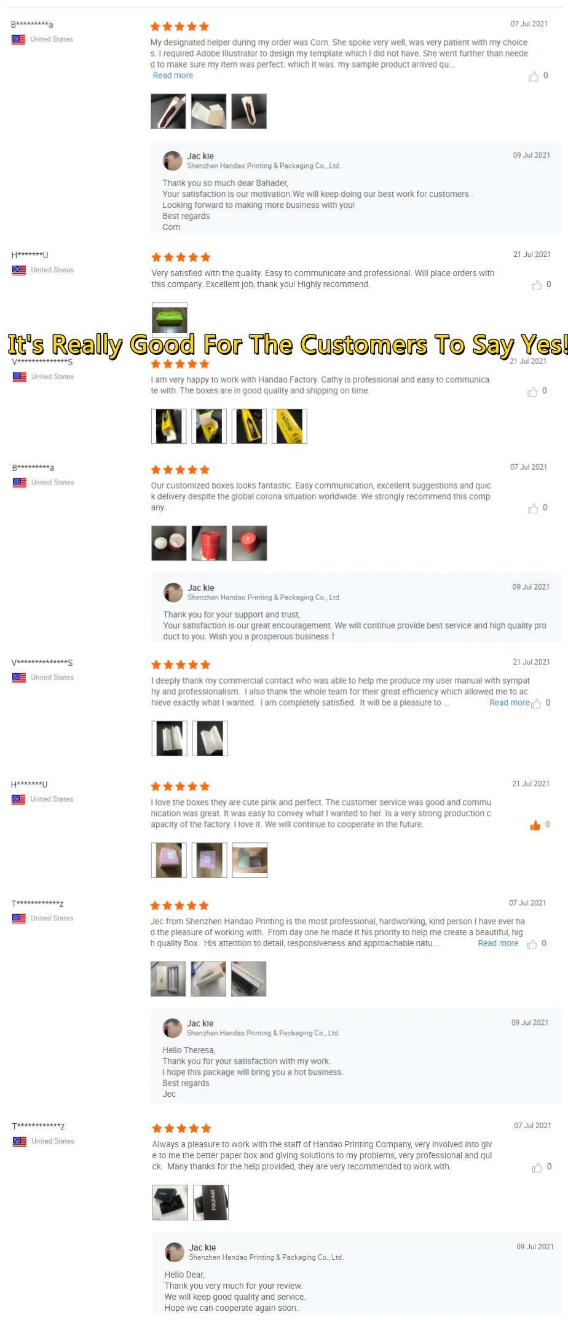Expand 'Read more' on Jec review

[498, 943]
